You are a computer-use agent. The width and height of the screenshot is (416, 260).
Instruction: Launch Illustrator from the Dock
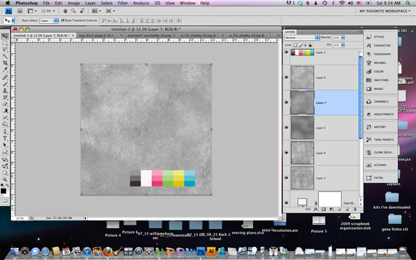(211, 251)
